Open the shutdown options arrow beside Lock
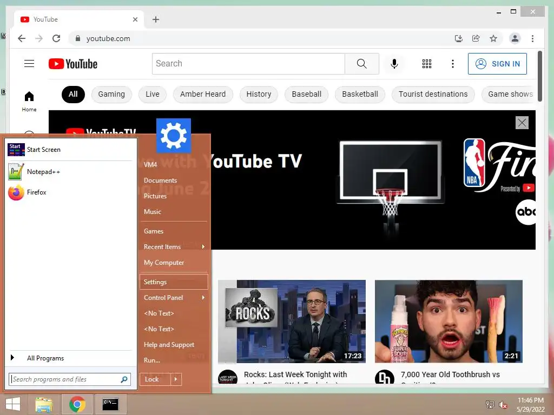 (176, 379)
